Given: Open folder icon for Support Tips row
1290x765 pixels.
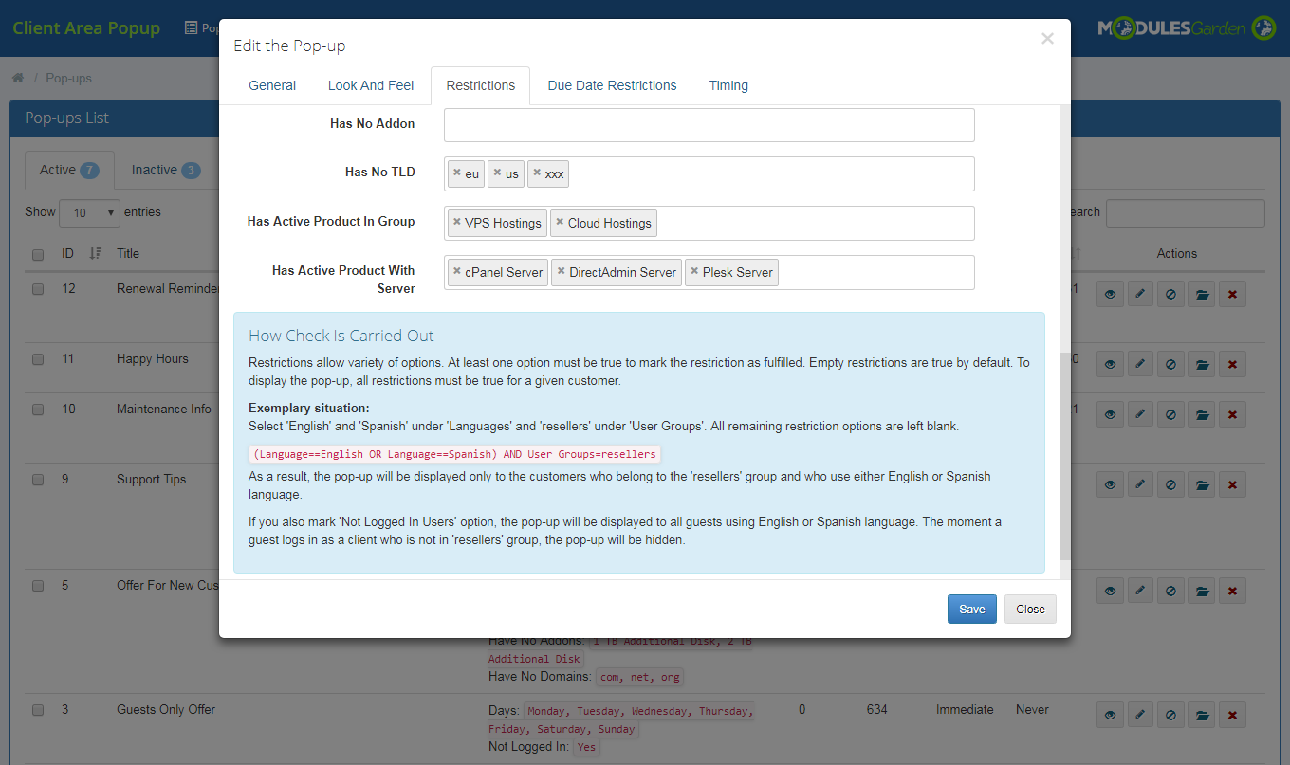Looking at the screenshot, I should coord(1202,484).
